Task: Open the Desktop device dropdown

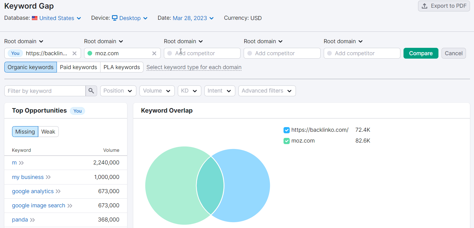Action: pyautogui.click(x=133, y=18)
